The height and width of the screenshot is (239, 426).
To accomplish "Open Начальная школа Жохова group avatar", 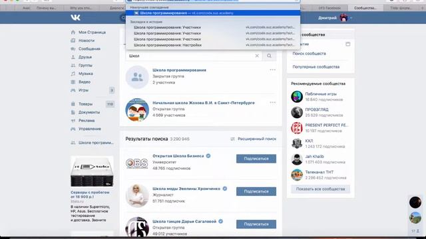I will pyautogui.click(x=137, y=110).
